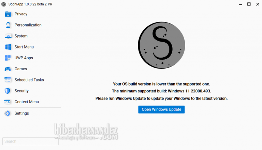Viewport: 262px width, 150px height.
Task: Close the SophiApp window
Action: [258, 4]
